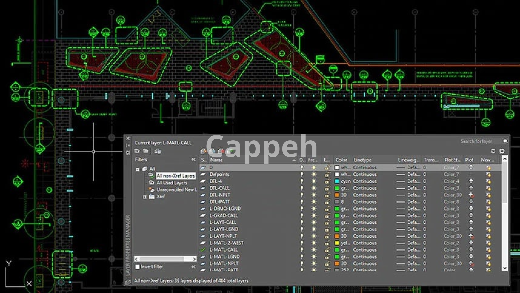Click the Refresh layer list icon
520x293 pixels.
pos(493,151)
